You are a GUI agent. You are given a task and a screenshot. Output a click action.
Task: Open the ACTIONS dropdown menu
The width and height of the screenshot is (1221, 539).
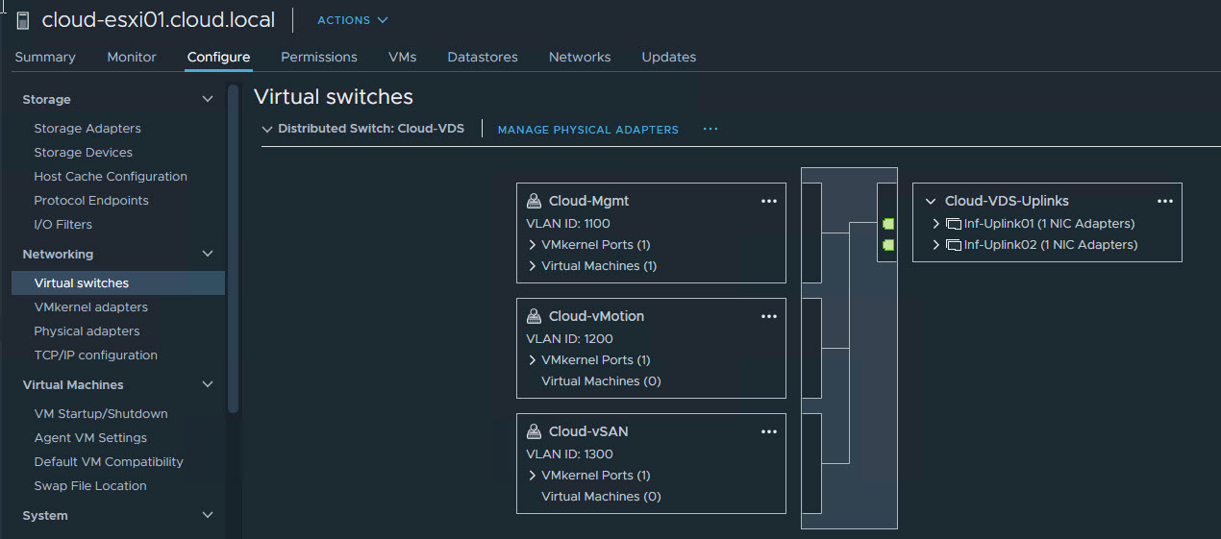[353, 20]
